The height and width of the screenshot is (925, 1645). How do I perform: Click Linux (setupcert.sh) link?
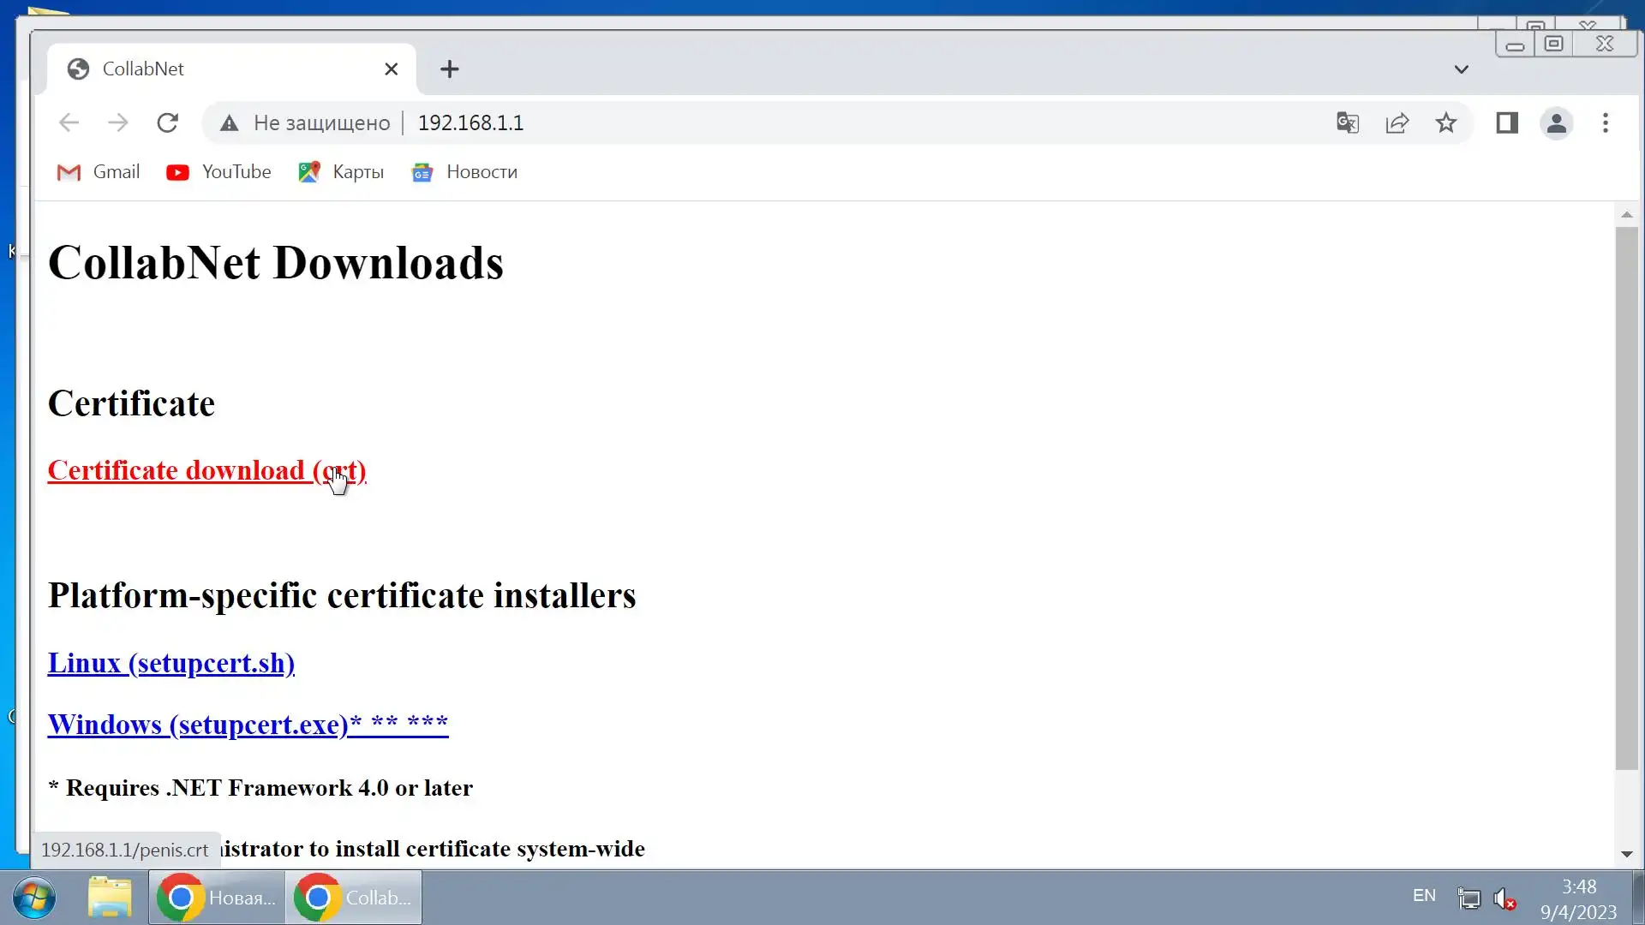[x=171, y=663]
